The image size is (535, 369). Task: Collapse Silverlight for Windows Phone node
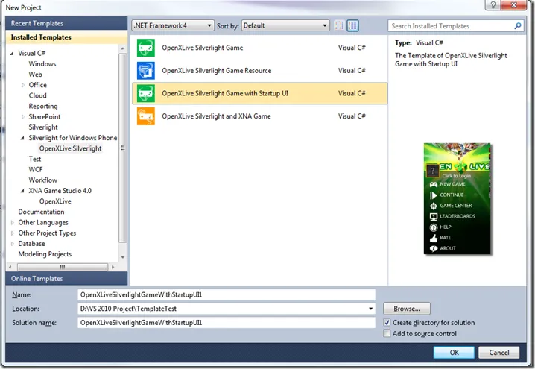pyautogui.click(x=22, y=138)
